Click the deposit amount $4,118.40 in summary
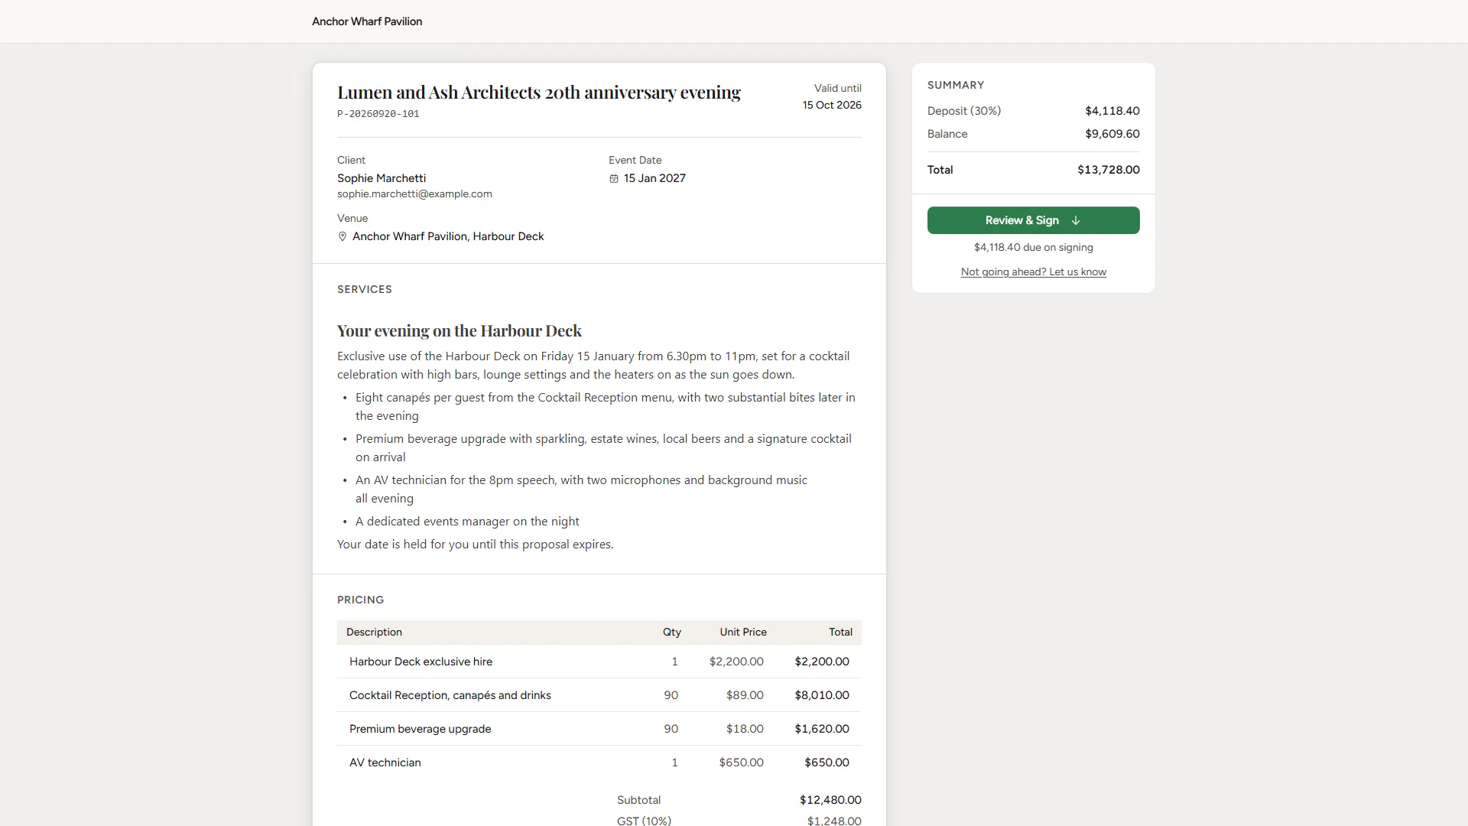This screenshot has height=826, width=1468. pyautogui.click(x=1112, y=111)
